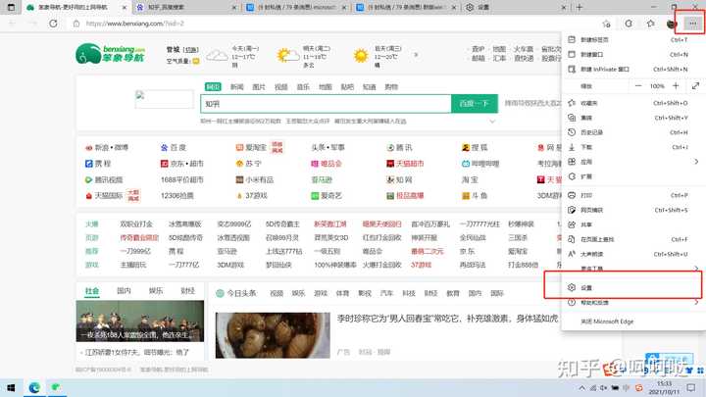Viewport: 706px width, 397px height.
Task: Open the 百度 site link
Action: coord(174,148)
